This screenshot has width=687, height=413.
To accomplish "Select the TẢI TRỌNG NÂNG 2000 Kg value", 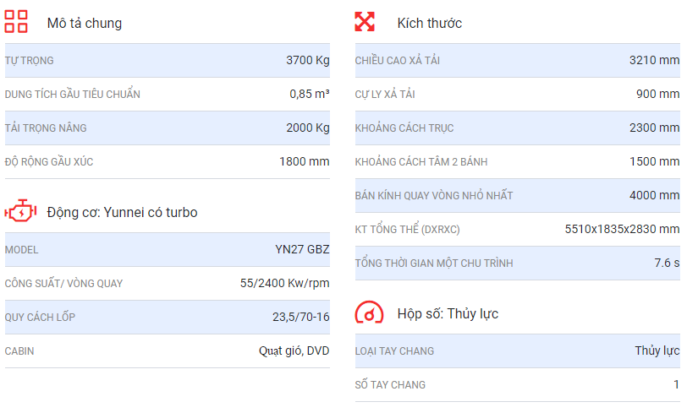I will [308, 128].
